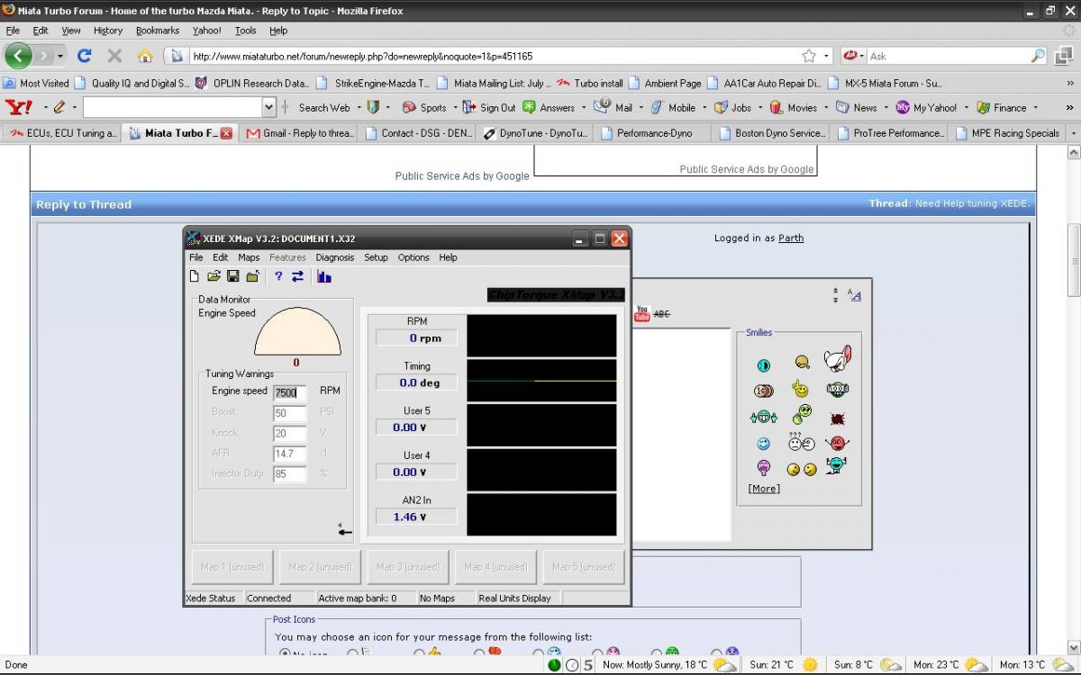The width and height of the screenshot is (1081, 675).
Task: Open the Diagnosis menu in XMap
Action: pos(334,257)
